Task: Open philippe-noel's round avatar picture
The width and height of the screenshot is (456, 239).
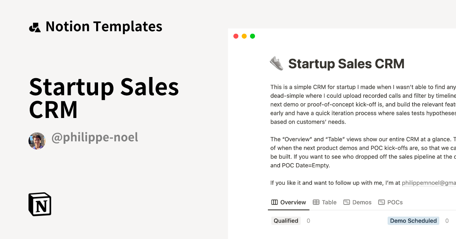Action: (37, 141)
